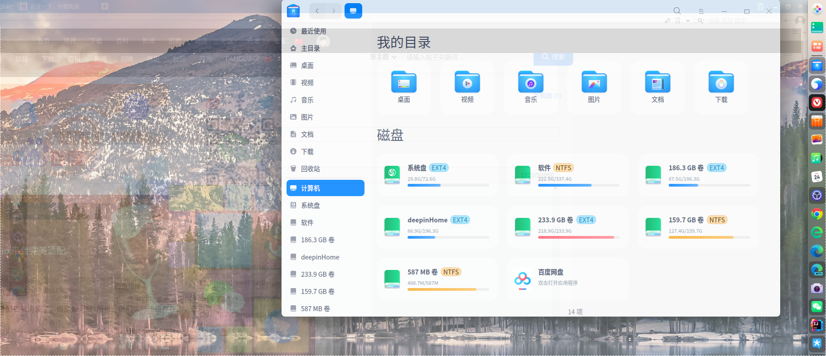
Task: Launch Google Chrome from the dock
Action: [817, 214]
